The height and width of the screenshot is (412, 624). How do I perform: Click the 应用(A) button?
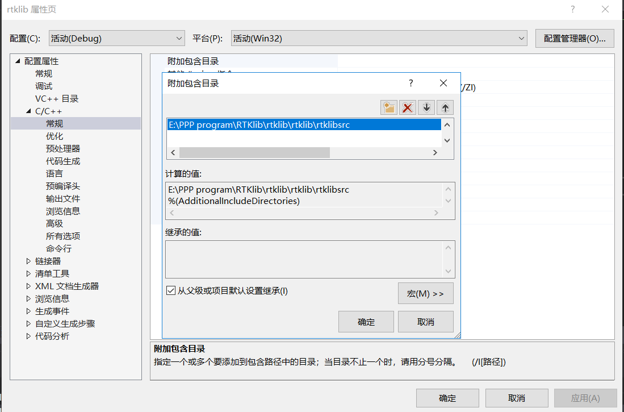[x=585, y=398]
